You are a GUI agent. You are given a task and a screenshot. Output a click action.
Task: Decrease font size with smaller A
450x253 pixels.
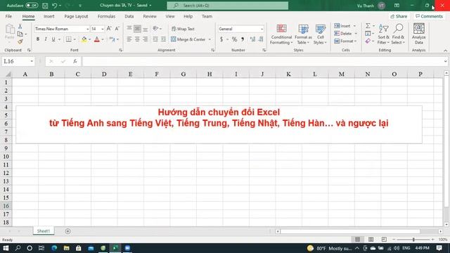[117, 29]
